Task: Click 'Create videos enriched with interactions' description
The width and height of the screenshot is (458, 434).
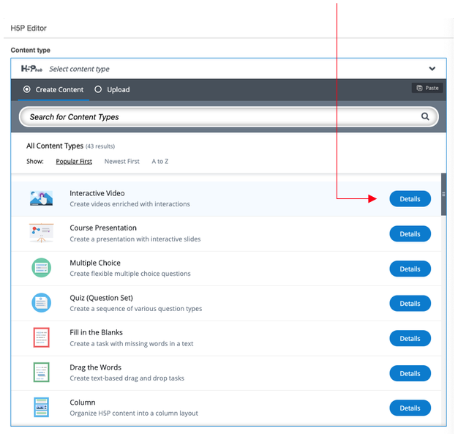Action: pos(129,204)
